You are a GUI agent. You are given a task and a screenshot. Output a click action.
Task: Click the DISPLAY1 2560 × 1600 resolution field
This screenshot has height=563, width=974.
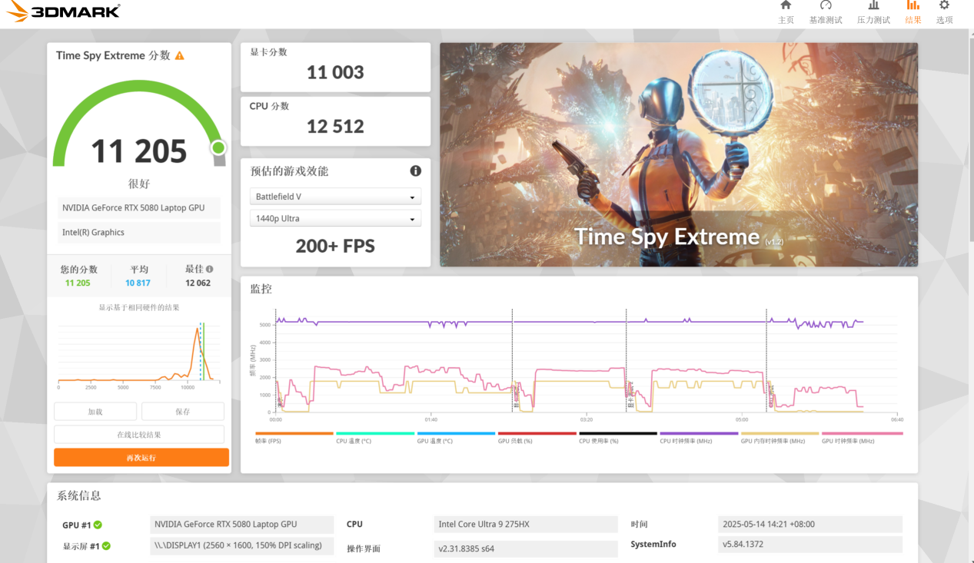click(242, 545)
